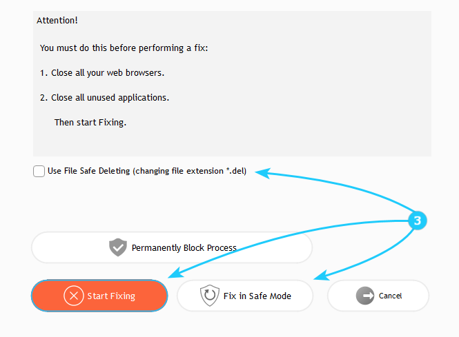Viewport: 459px width, 337px height.
Task: Click the blue number 3 annotation badge
Action: (x=417, y=221)
